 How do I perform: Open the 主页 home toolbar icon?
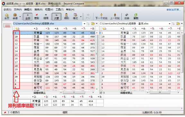[7, 16]
